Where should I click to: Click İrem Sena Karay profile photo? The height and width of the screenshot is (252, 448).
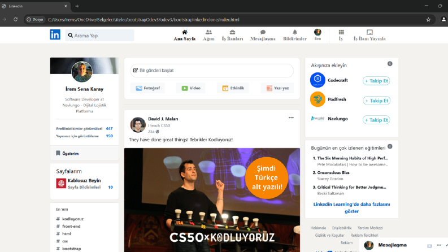[82, 72]
